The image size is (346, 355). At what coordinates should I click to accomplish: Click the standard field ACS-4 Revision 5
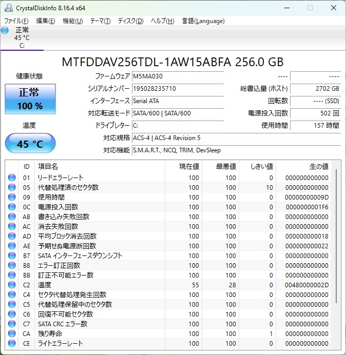coord(236,138)
